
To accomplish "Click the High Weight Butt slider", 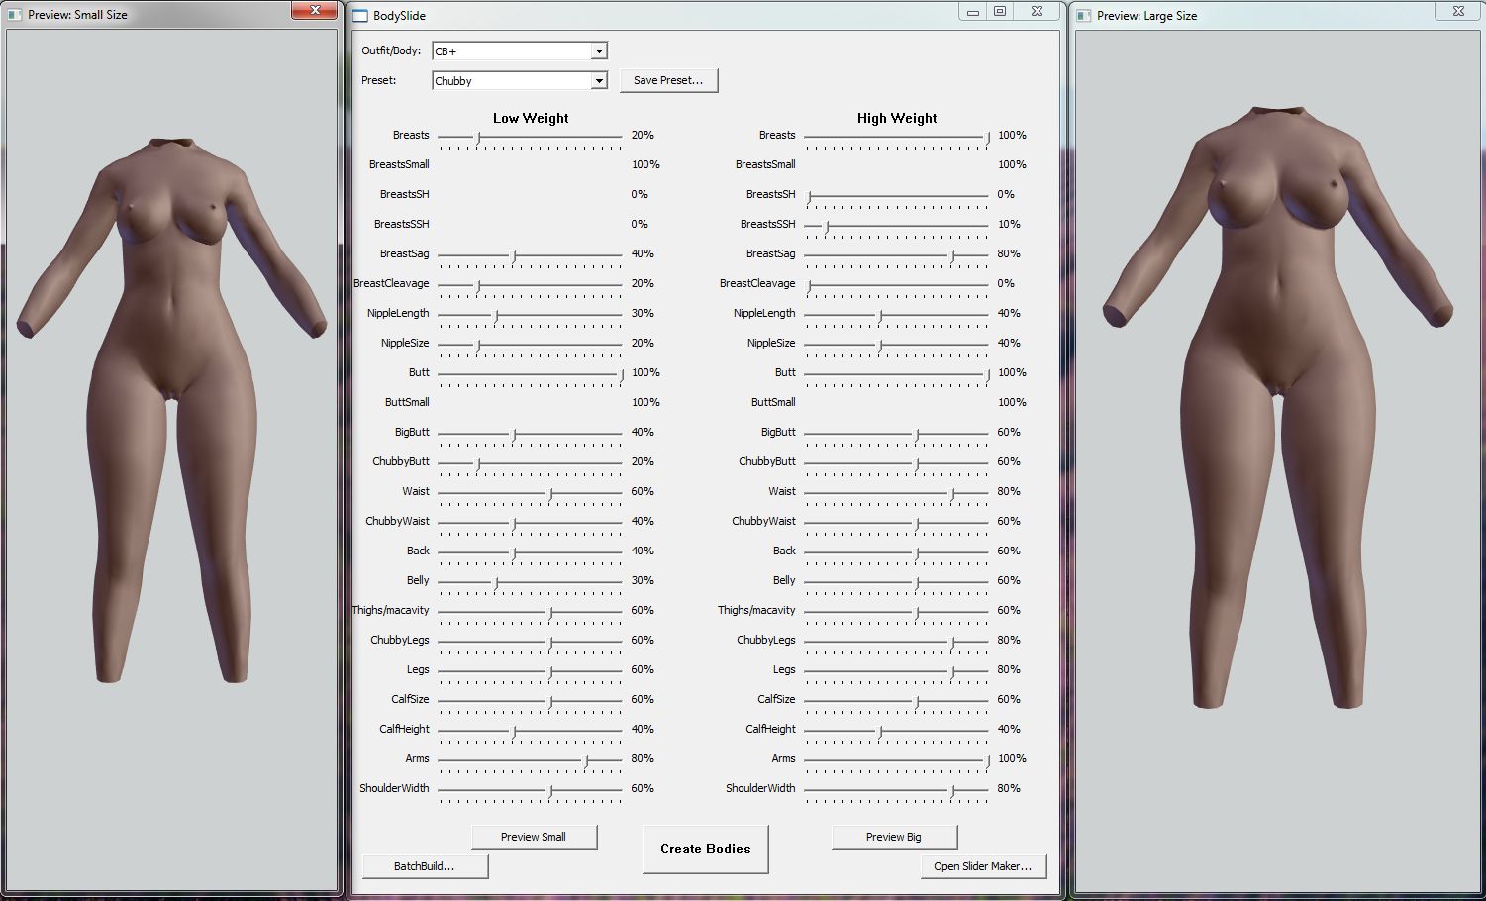I will [x=896, y=377].
